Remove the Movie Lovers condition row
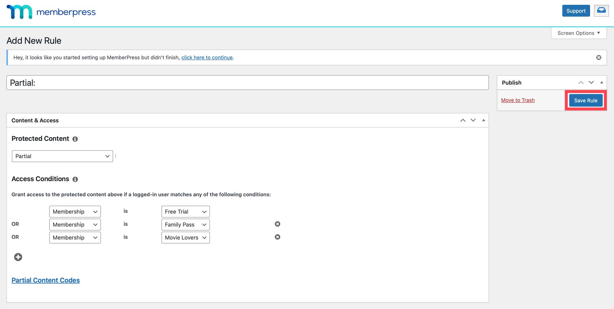 coord(277,237)
